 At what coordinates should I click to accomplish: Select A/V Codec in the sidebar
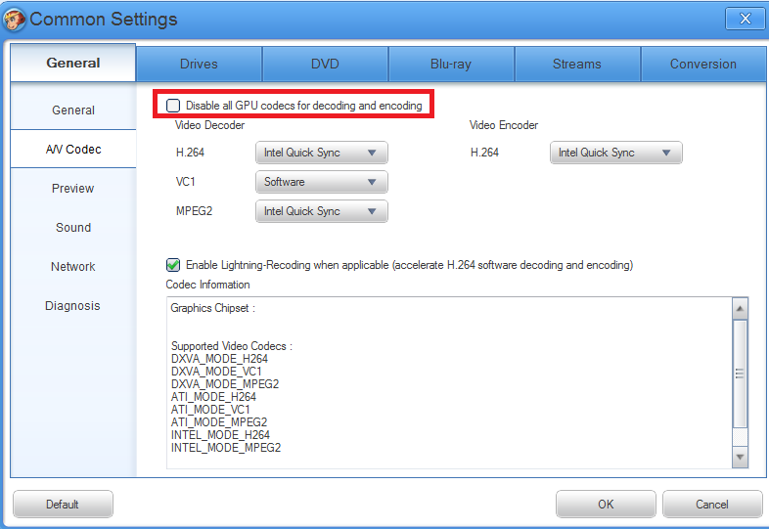click(73, 149)
